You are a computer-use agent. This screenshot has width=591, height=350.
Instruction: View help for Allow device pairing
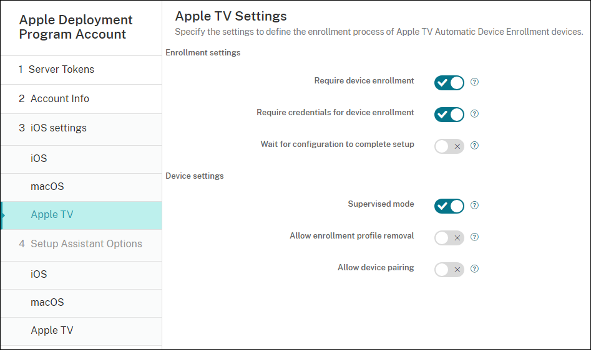pos(474,269)
